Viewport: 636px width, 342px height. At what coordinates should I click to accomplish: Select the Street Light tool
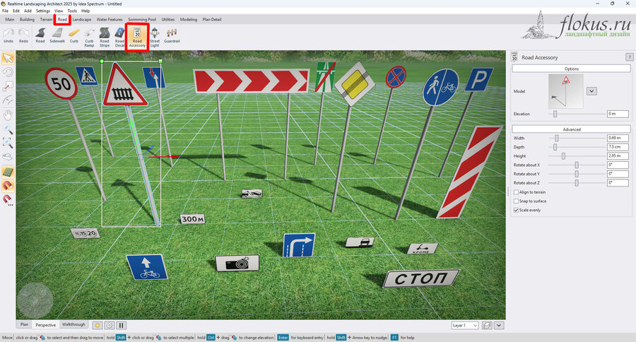pyautogui.click(x=155, y=37)
